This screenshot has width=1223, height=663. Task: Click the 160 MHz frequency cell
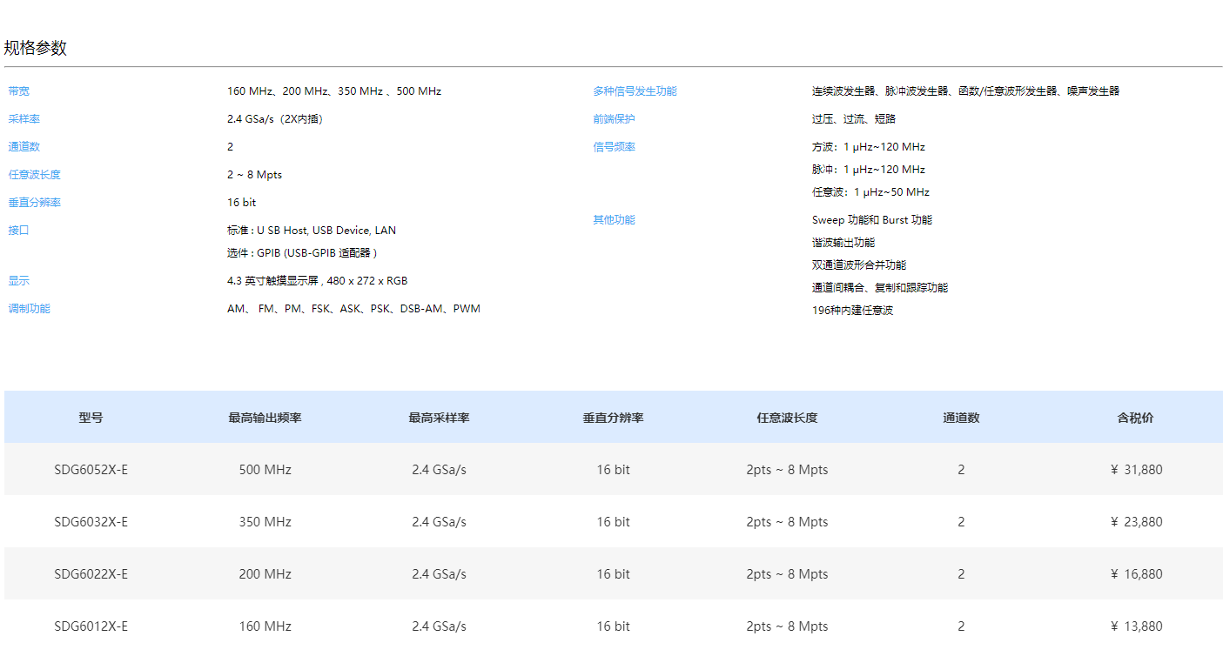(265, 626)
